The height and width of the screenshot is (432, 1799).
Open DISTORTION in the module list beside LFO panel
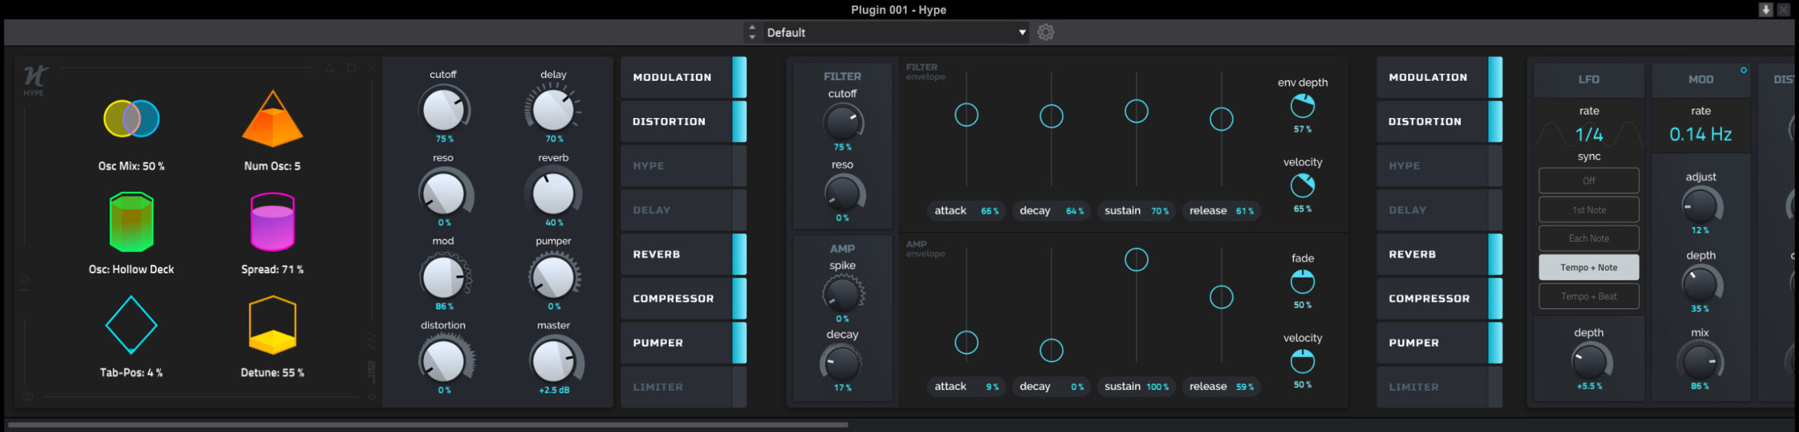click(x=1439, y=122)
